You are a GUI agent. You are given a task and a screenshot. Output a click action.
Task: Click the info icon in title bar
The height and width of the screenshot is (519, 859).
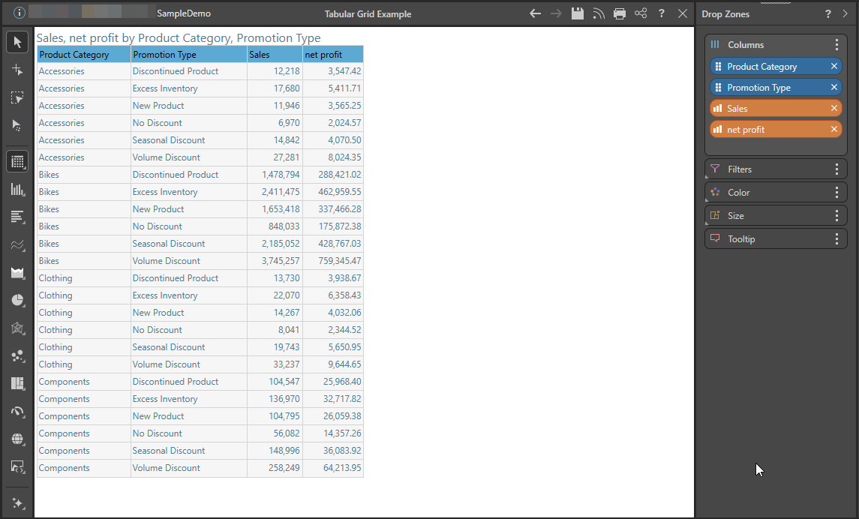[20, 13]
